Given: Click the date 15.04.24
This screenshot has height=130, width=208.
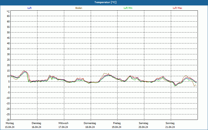Looking at the screenshot, I should [10, 127].
